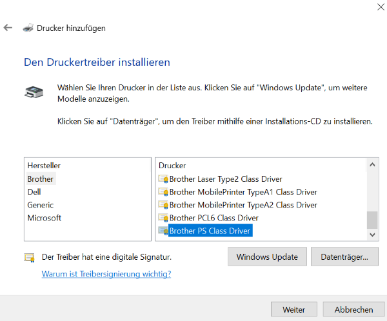The image size is (387, 321).
Task: Select Brother MobilePrinter TypeA2 Class Driver
Action: point(243,205)
